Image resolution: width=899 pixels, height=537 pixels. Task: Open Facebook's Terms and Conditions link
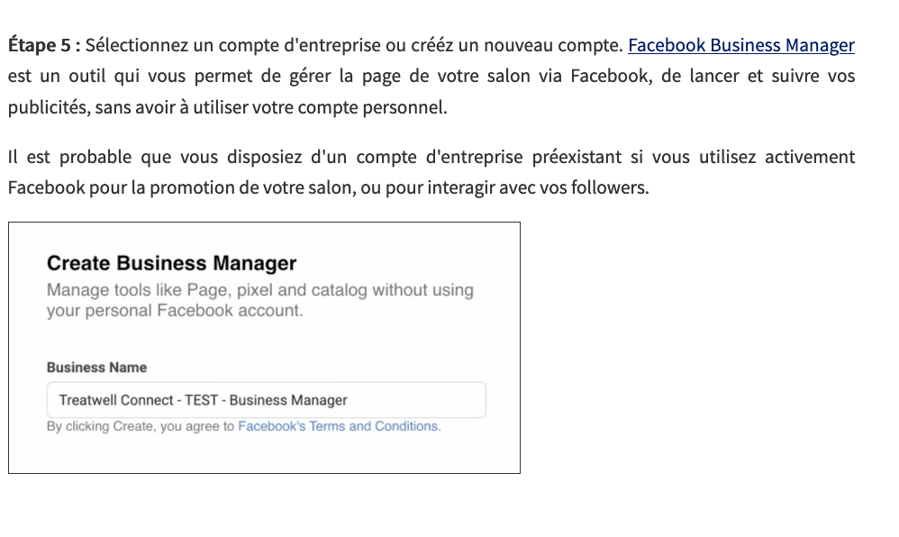click(339, 426)
